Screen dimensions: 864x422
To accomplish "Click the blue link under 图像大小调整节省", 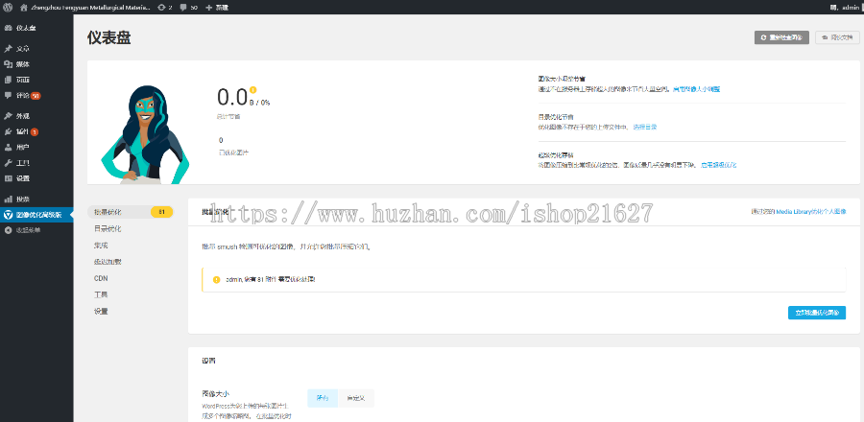I will pyautogui.click(x=697, y=88).
